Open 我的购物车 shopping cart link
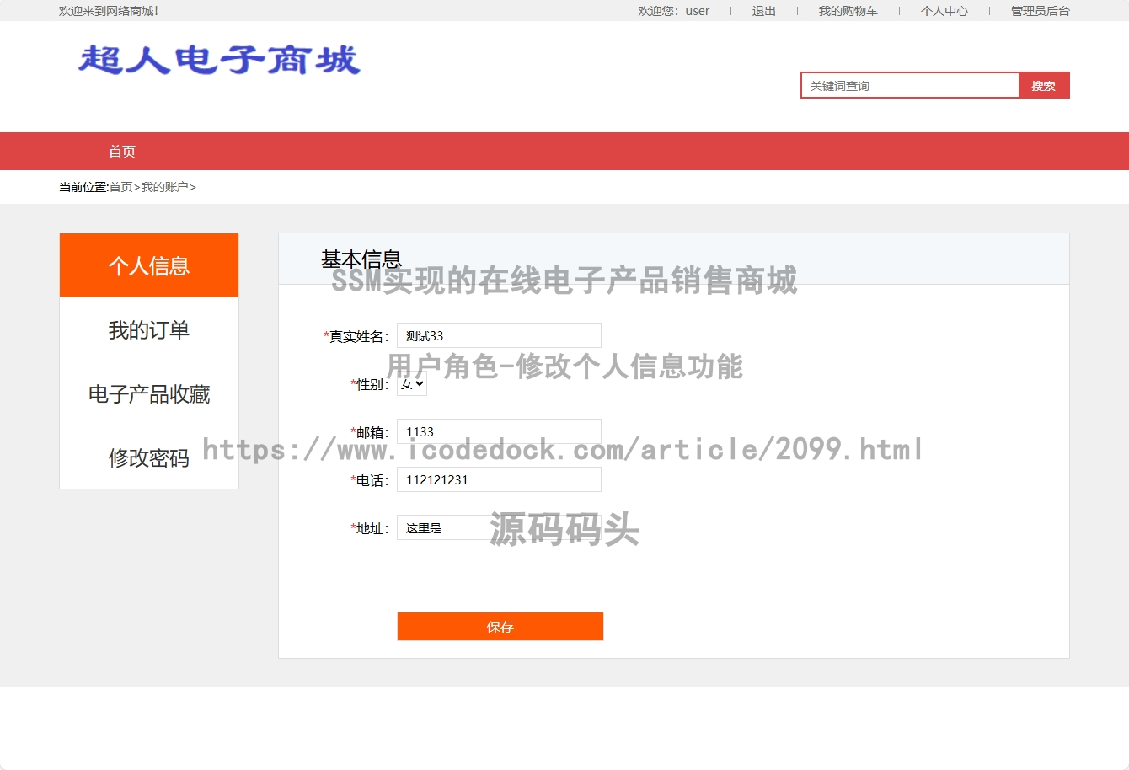The width and height of the screenshot is (1129, 770). (848, 11)
